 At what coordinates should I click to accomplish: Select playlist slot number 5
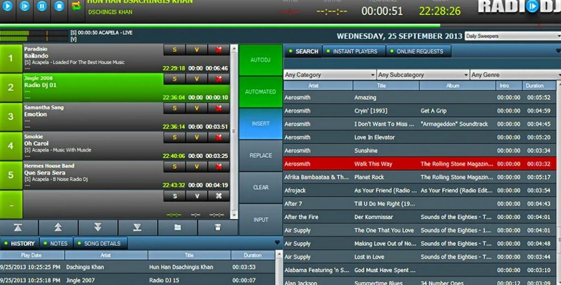(11, 175)
